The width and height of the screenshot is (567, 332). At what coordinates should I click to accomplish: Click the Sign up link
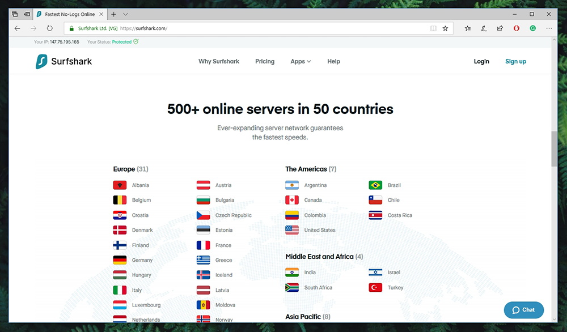coord(515,61)
